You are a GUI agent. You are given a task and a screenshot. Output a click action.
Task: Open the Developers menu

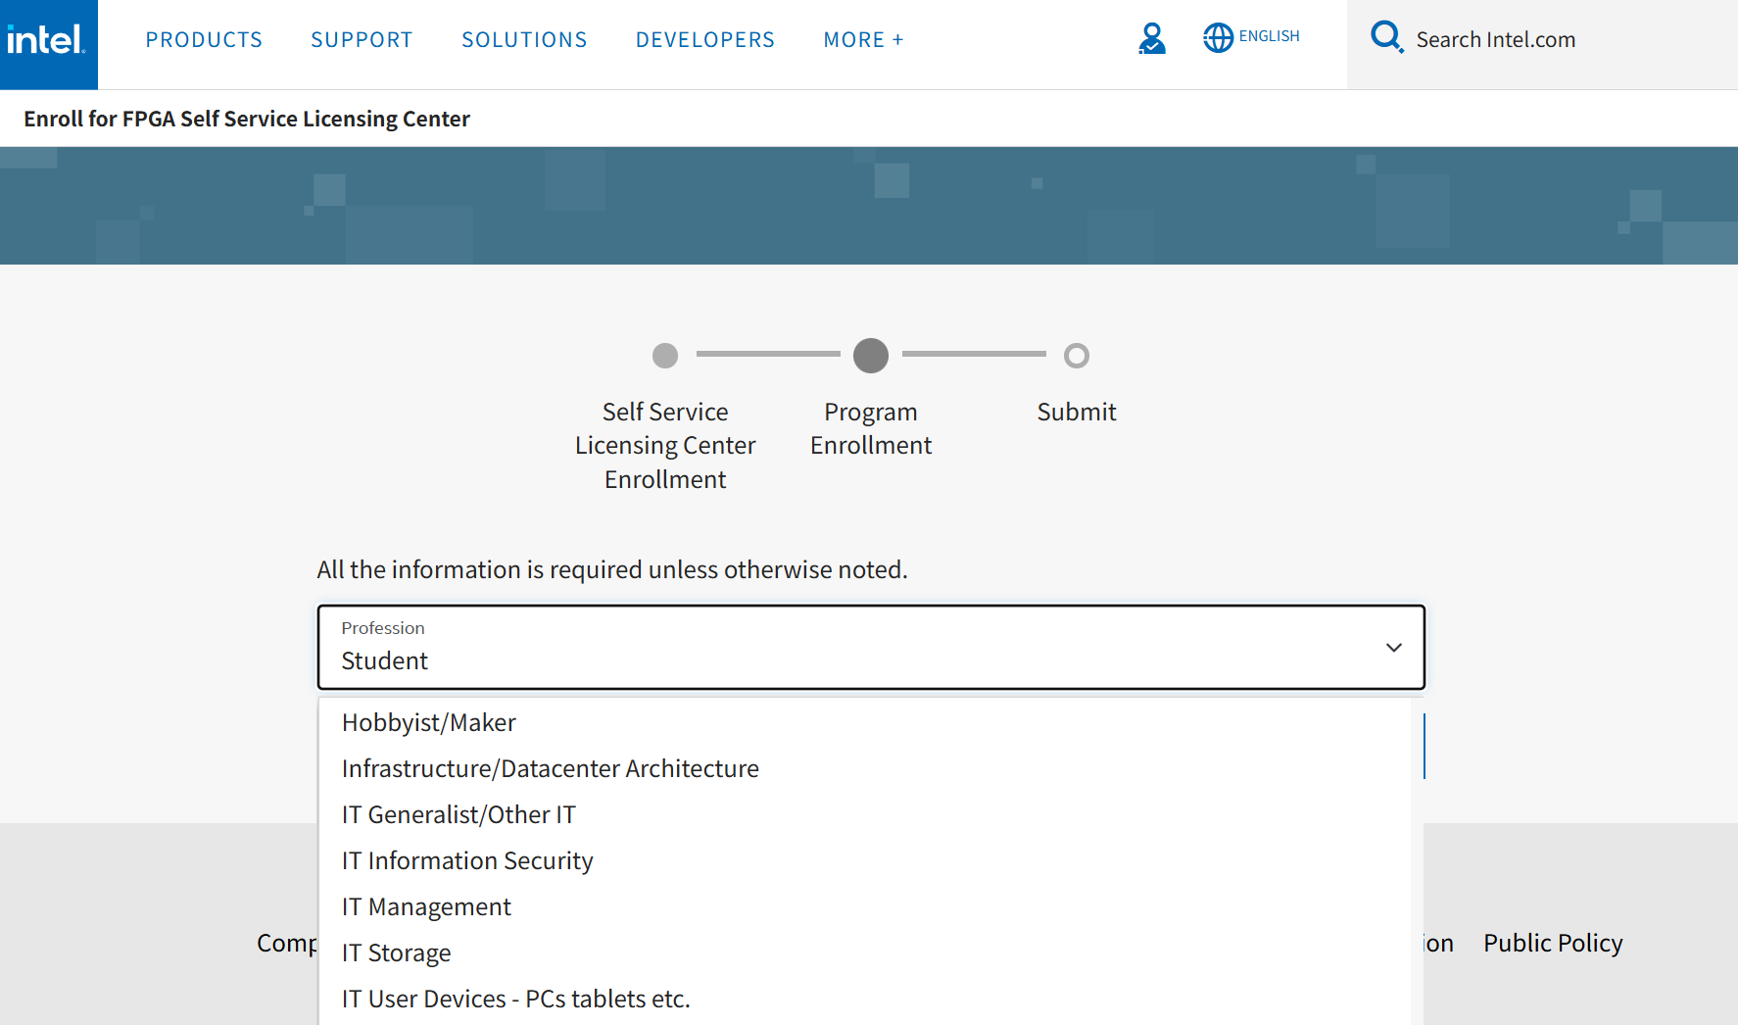point(704,40)
